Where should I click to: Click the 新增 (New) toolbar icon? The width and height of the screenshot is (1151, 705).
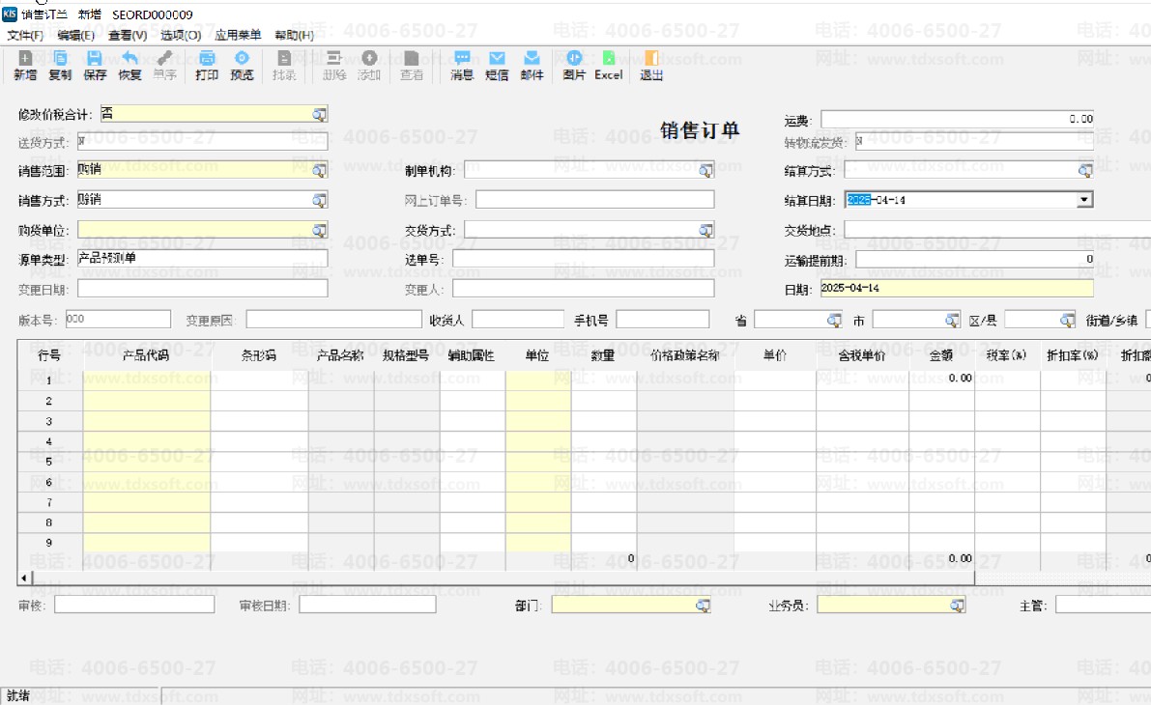click(24, 66)
